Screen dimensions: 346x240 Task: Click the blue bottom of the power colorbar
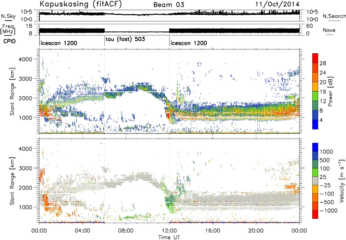[315, 125]
